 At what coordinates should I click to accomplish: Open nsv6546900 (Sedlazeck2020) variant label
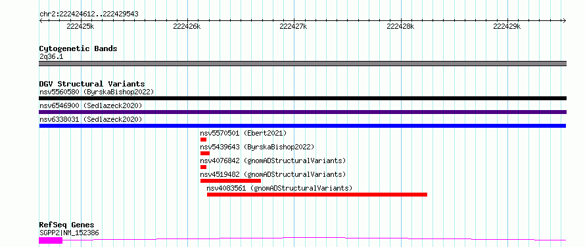pos(91,105)
